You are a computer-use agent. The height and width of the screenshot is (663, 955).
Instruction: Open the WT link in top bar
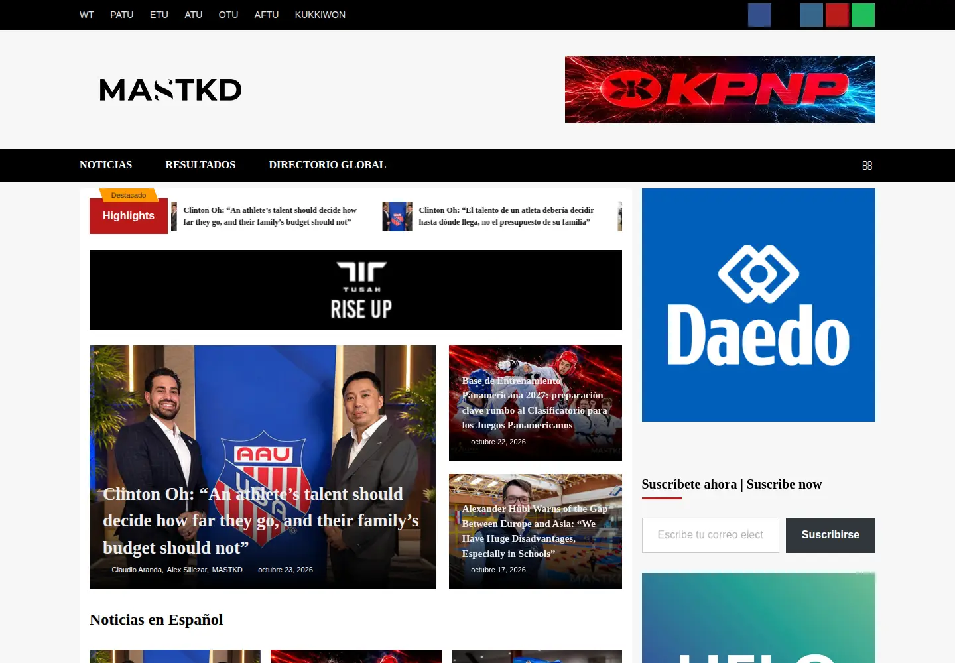87,15
